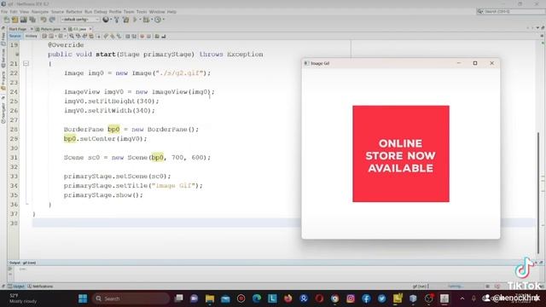The image size is (546, 307).
Task: Click the Clean and Build icon
Action: [125, 20]
